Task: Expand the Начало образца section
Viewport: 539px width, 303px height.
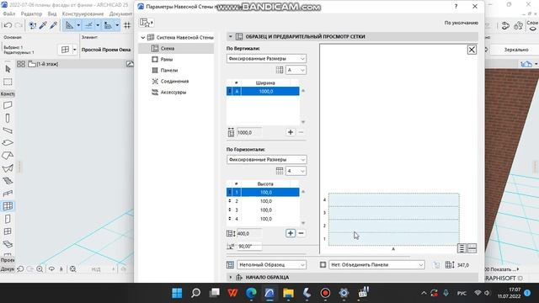Action: pos(230,277)
